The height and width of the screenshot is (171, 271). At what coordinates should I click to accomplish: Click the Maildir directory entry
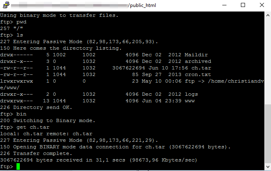click(x=196, y=55)
